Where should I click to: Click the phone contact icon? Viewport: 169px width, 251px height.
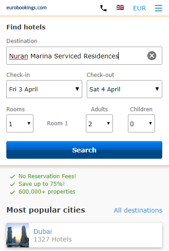[x=103, y=8]
